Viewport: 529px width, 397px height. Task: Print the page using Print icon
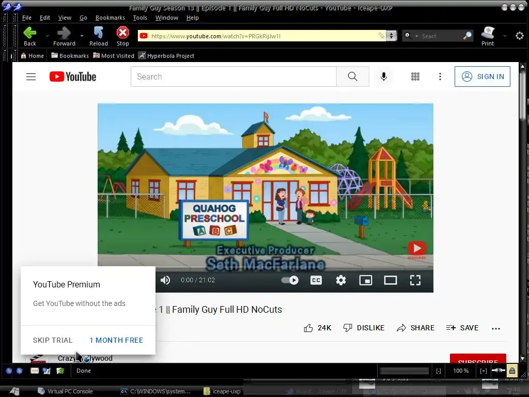[x=488, y=36]
